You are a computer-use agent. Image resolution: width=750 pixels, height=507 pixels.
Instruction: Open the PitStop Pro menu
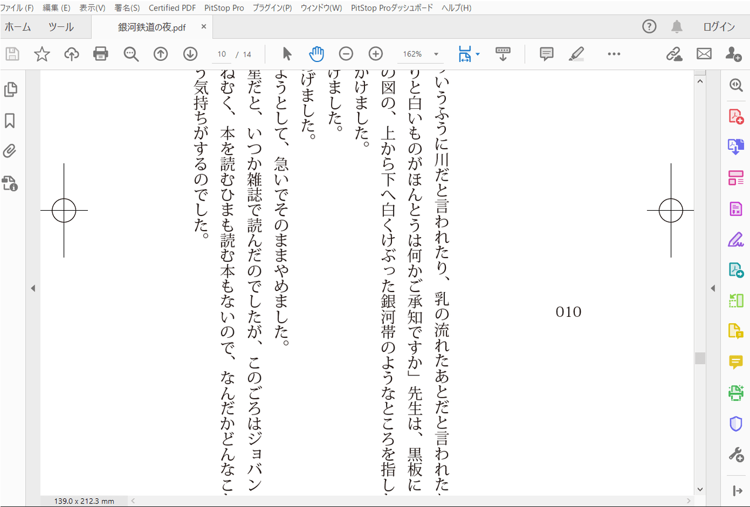pyautogui.click(x=224, y=8)
